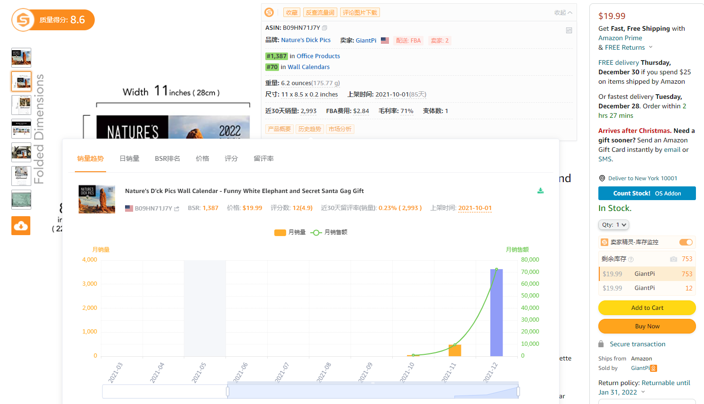Click the 2021-11 monthly sales bar
This screenshot has height=404, width=704.
click(455, 351)
